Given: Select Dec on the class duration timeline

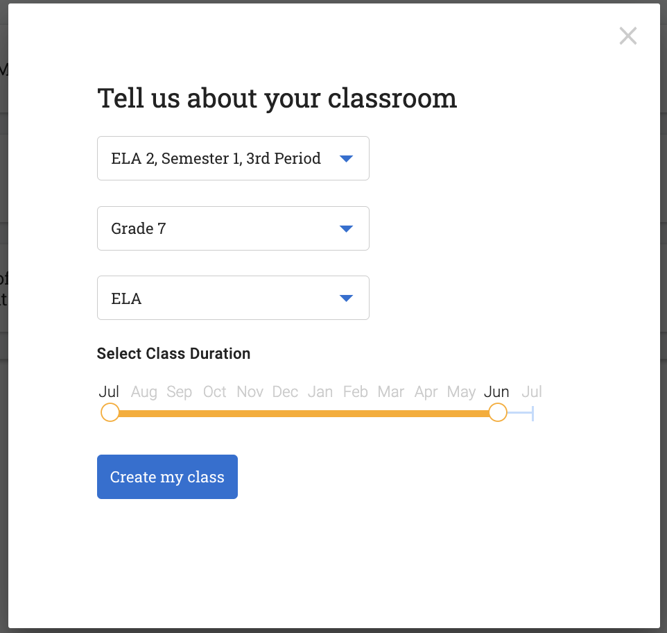Looking at the screenshot, I should 285,391.
